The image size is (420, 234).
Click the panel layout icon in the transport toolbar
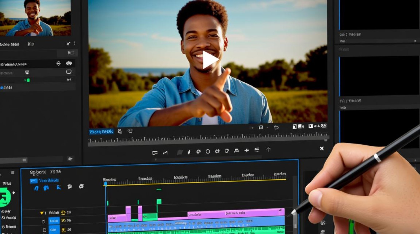coord(155,153)
